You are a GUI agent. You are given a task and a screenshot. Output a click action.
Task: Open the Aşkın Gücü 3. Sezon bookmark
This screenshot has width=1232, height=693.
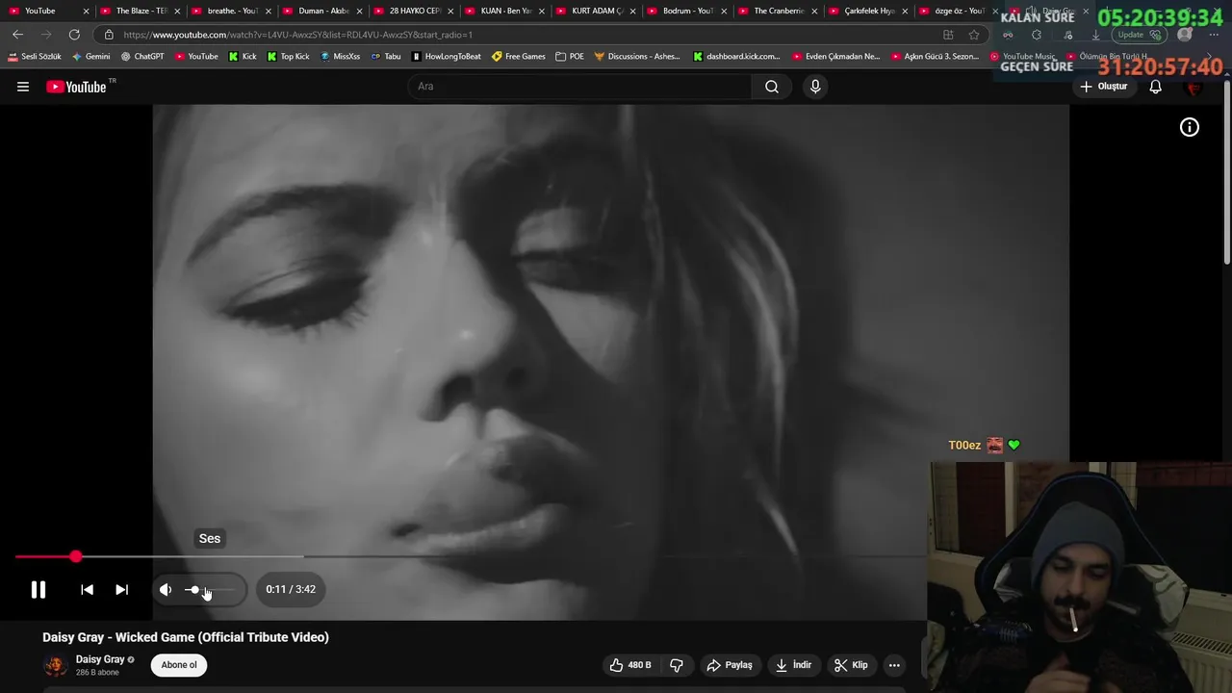935,57
